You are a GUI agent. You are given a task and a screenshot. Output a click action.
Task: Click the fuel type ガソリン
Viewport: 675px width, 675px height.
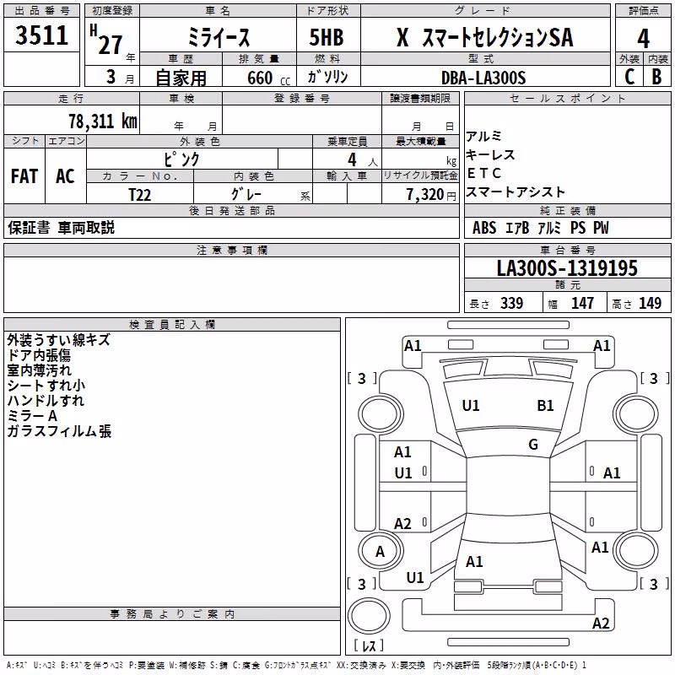pos(327,77)
